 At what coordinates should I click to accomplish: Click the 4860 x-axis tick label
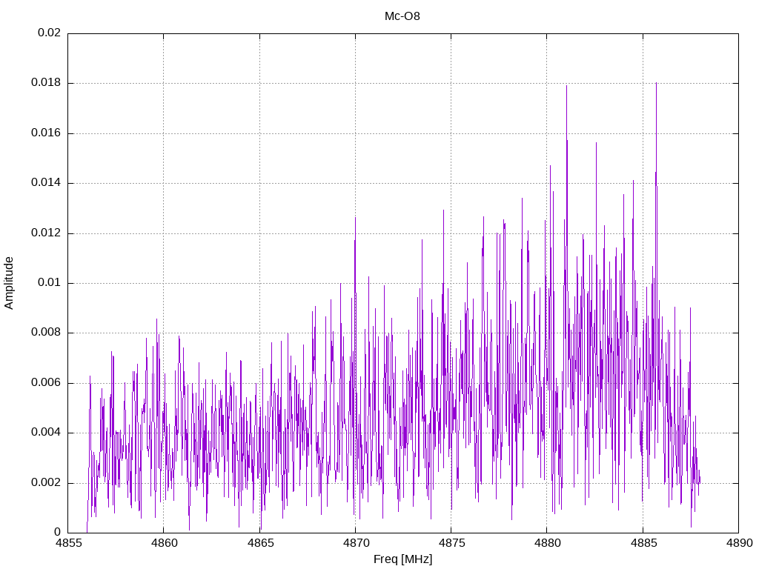click(x=164, y=543)
